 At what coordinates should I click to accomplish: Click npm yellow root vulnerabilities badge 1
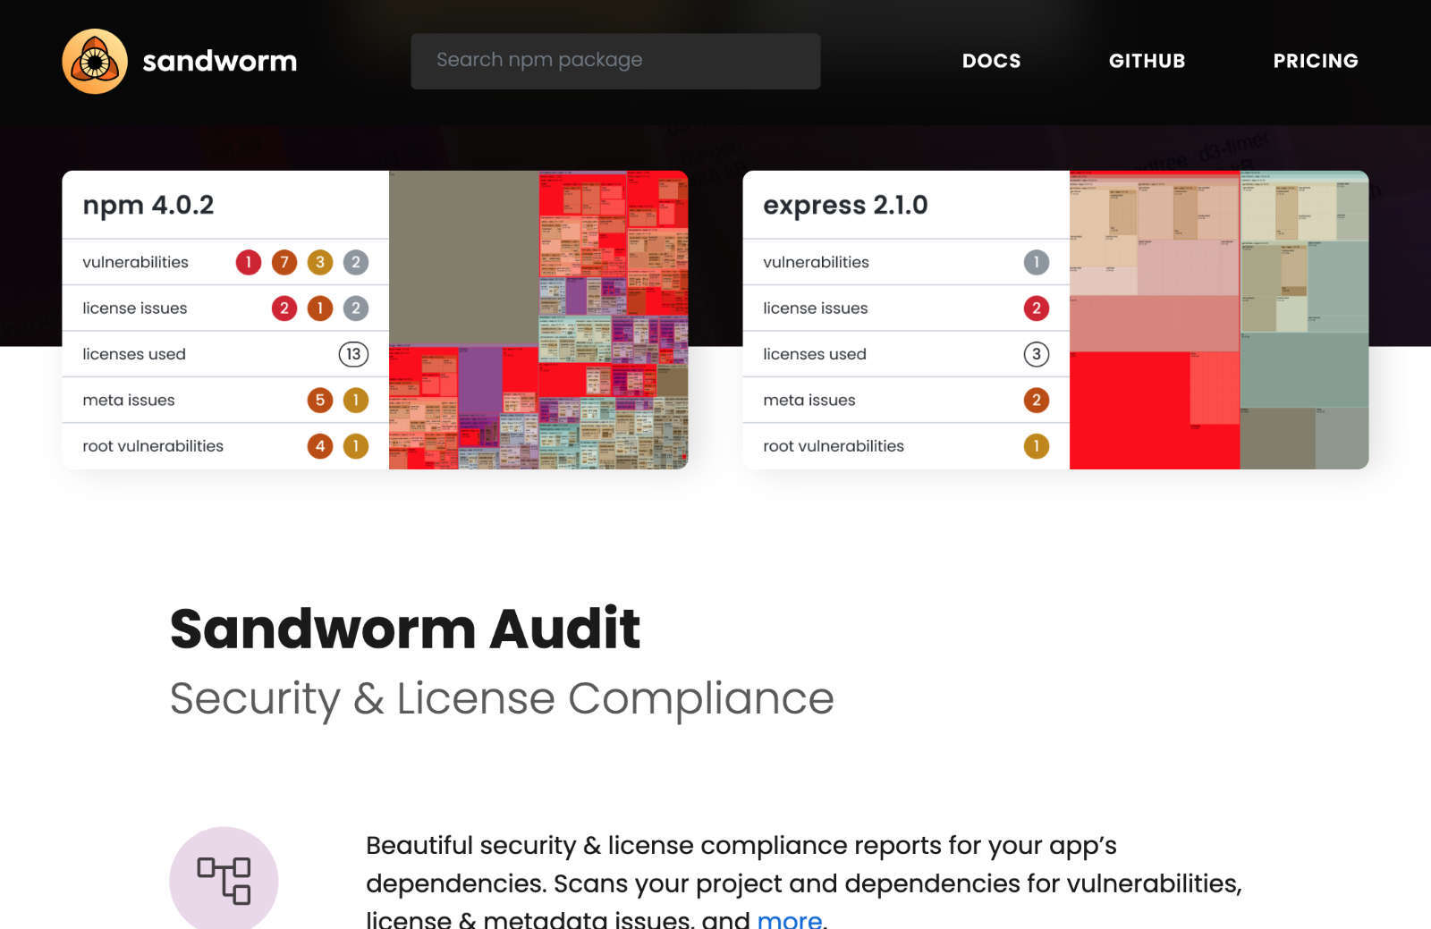coord(356,446)
